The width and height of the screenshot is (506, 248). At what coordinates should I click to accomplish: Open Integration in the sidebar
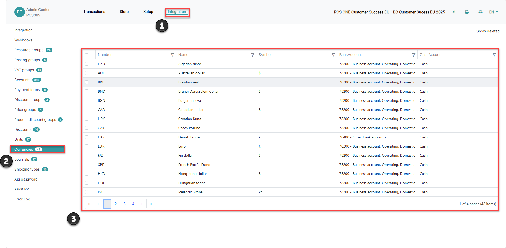coord(23,30)
